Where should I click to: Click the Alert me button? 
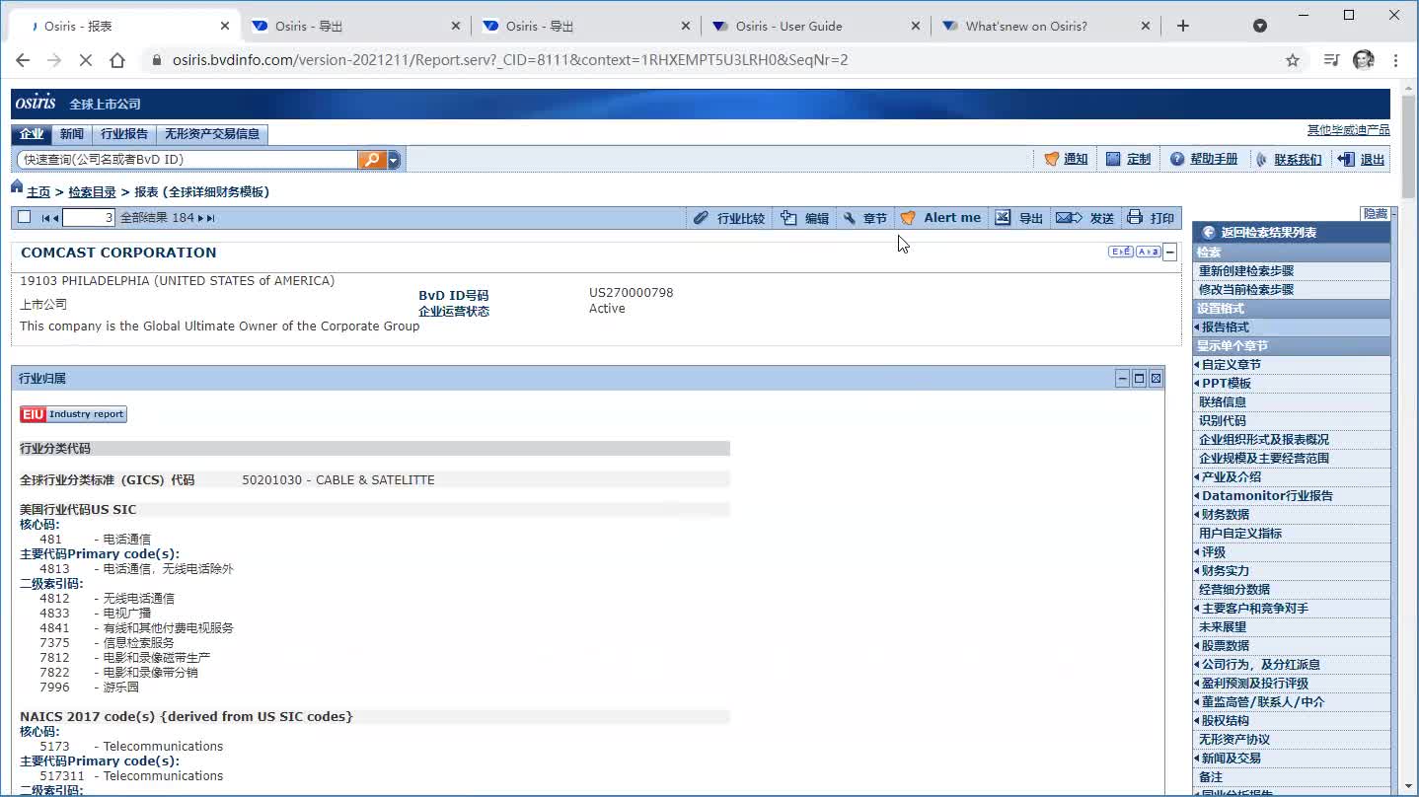tap(941, 218)
